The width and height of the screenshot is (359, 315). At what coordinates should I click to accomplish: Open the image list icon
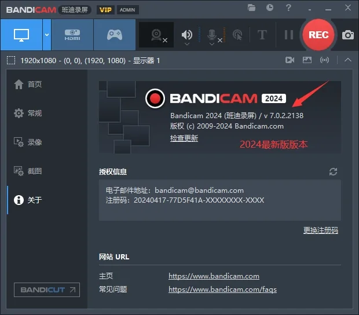coord(307,60)
